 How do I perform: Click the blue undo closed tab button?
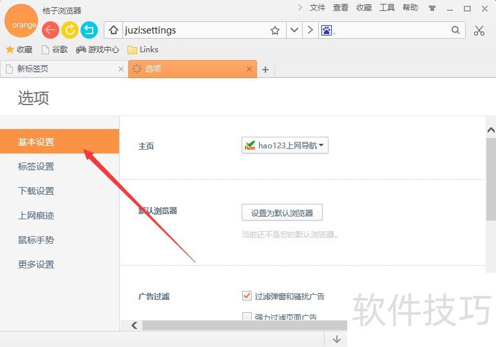coord(89,30)
